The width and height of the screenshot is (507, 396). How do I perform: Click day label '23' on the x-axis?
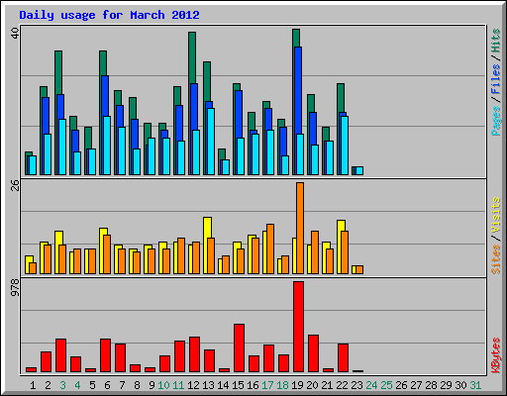(356, 385)
